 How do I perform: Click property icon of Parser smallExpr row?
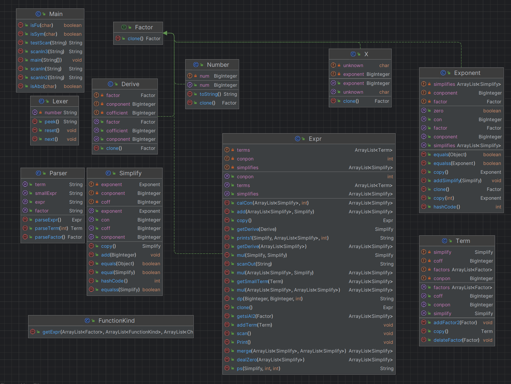(25, 193)
